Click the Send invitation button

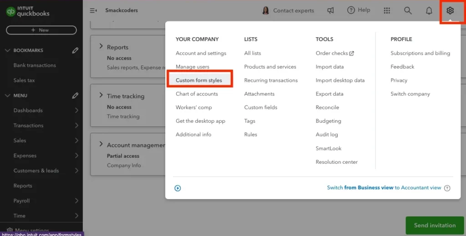point(435,225)
